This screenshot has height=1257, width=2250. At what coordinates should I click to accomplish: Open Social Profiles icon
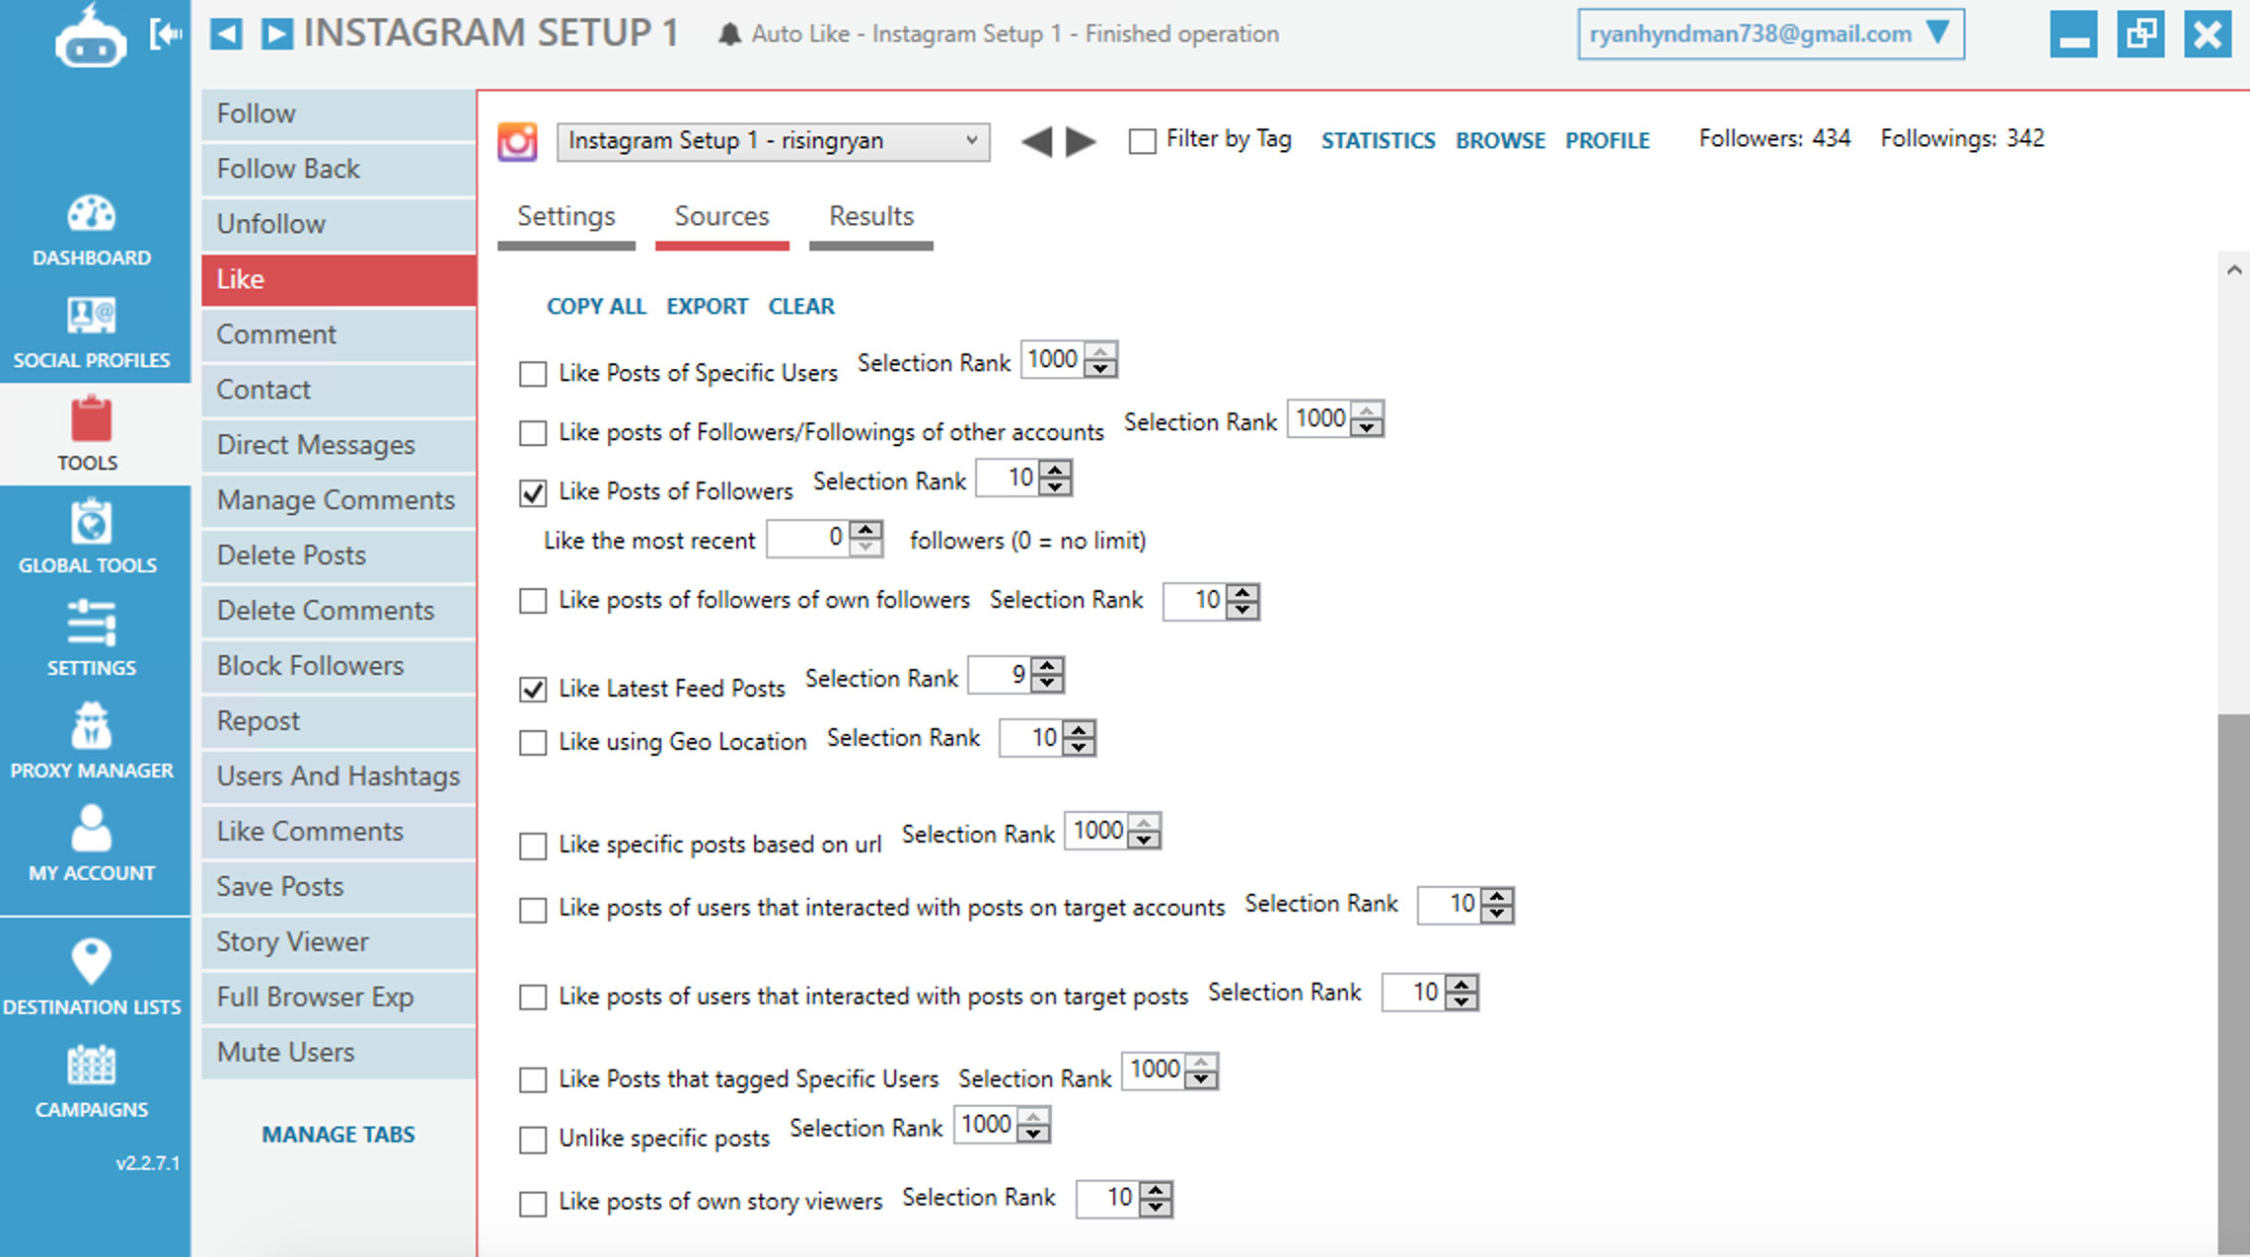click(x=91, y=317)
